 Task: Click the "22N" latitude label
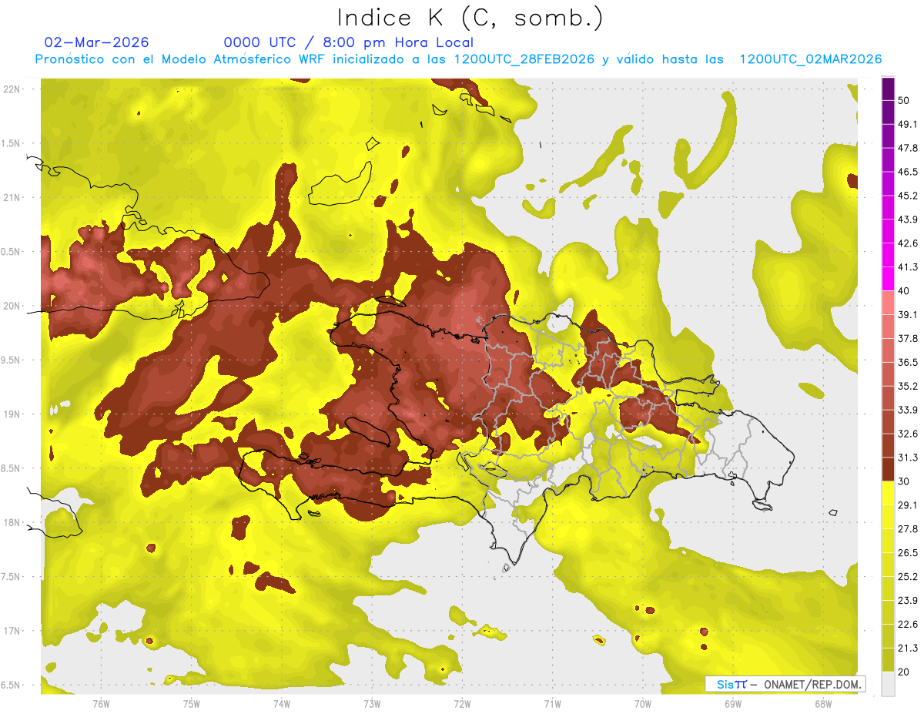pyautogui.click(x=13, y=89)
